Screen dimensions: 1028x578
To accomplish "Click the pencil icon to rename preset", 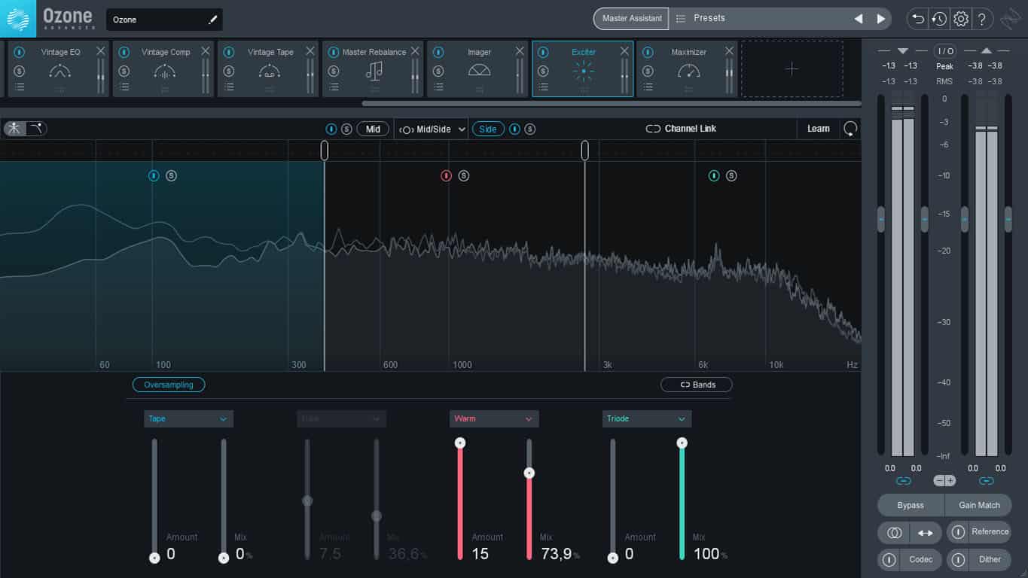I will coord(213,20).
